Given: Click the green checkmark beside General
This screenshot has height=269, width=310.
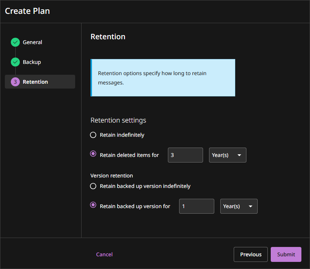Looking at the screenshot, I should [15, 42].
